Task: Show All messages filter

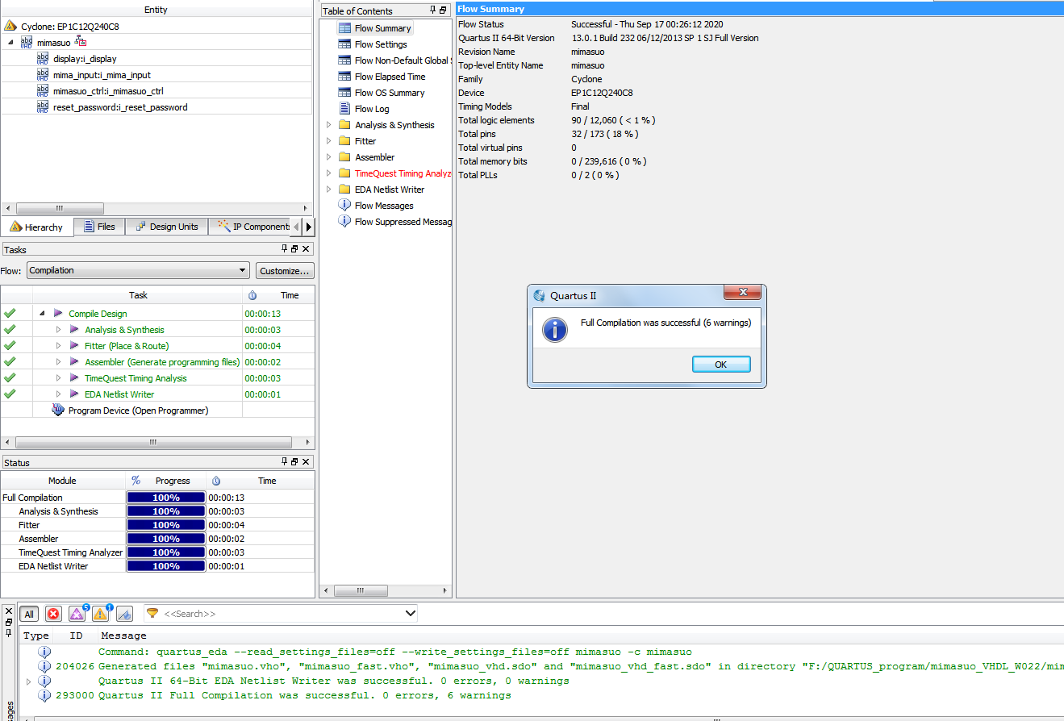Action: (29, 614)
